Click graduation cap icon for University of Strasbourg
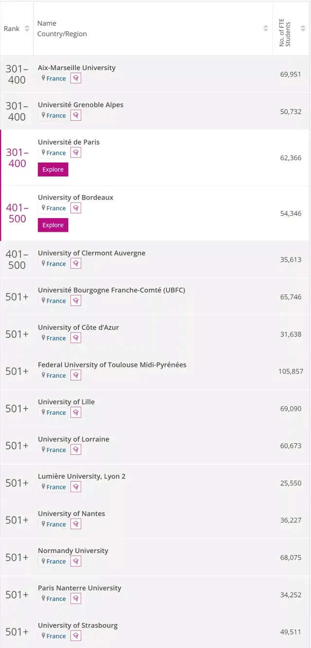 point(76,636)
